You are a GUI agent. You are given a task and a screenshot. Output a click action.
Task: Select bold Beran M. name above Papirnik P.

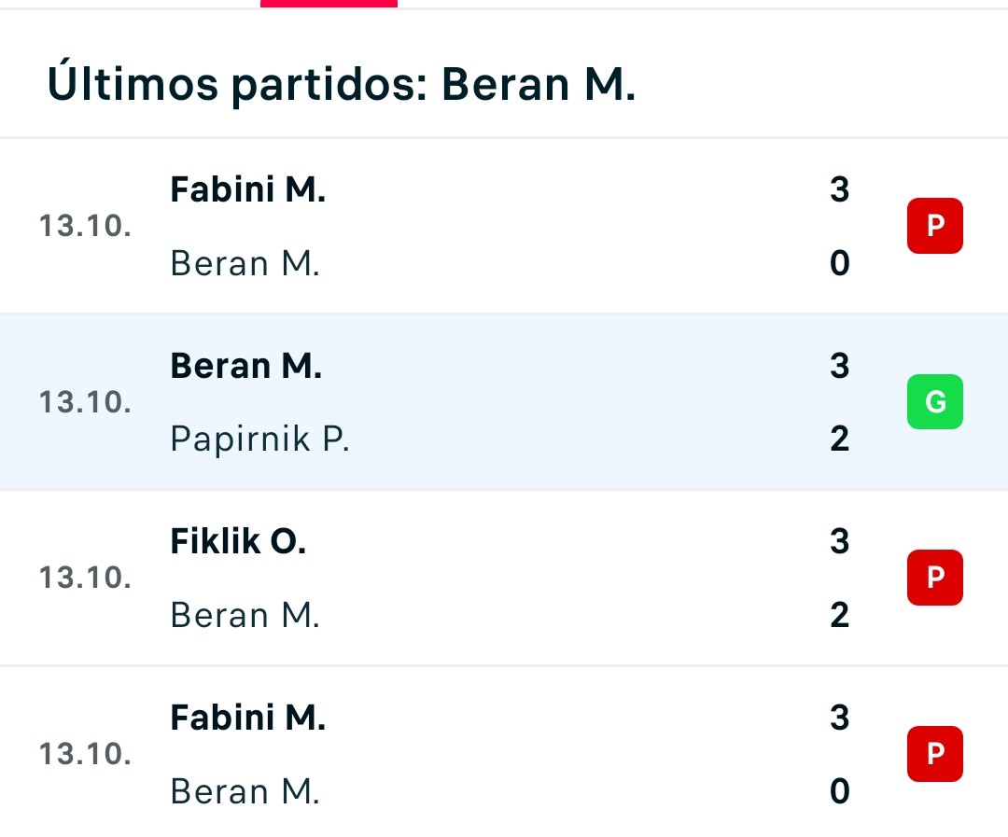[x=246, y=366]
